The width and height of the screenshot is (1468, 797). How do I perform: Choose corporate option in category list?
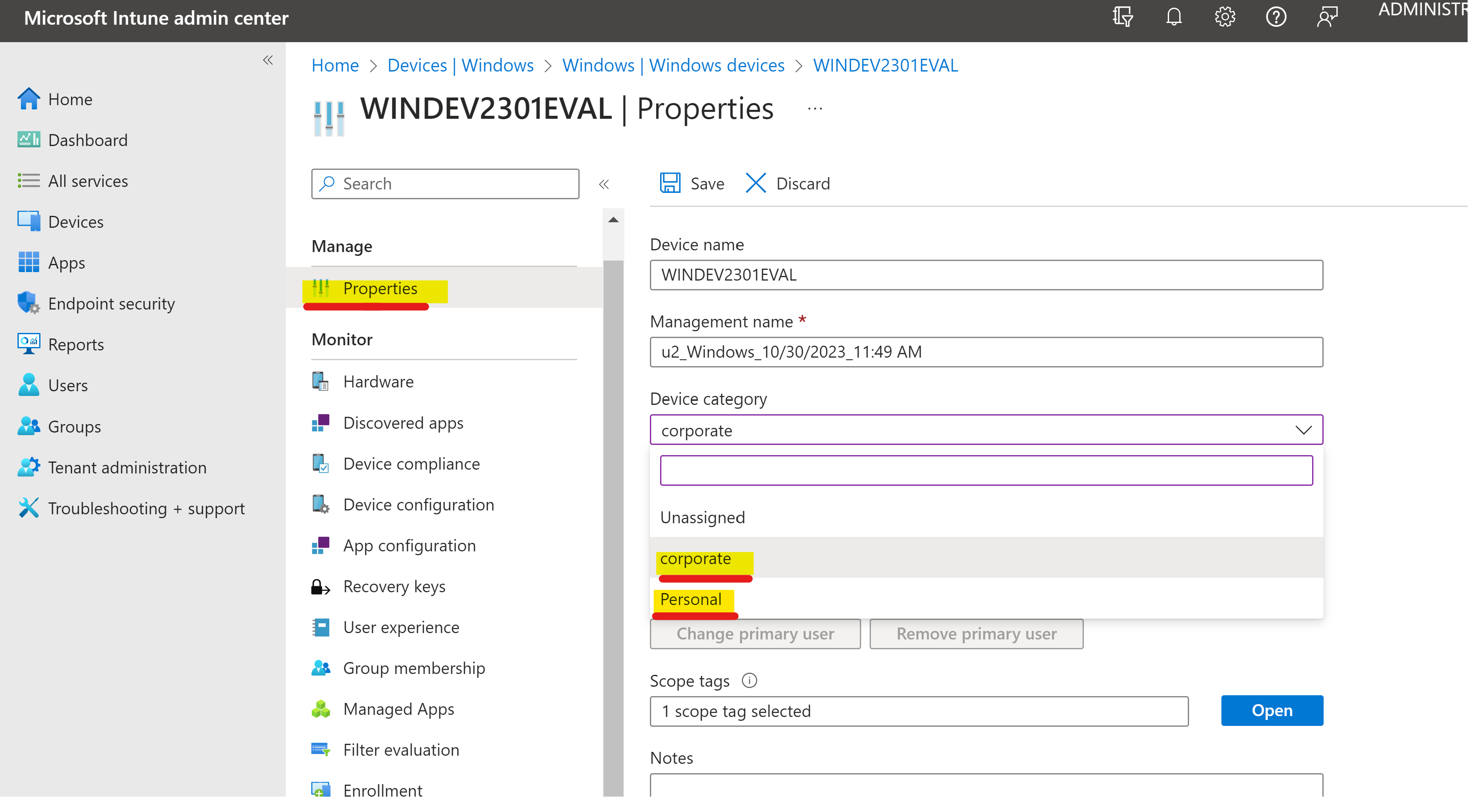(986, 558)
